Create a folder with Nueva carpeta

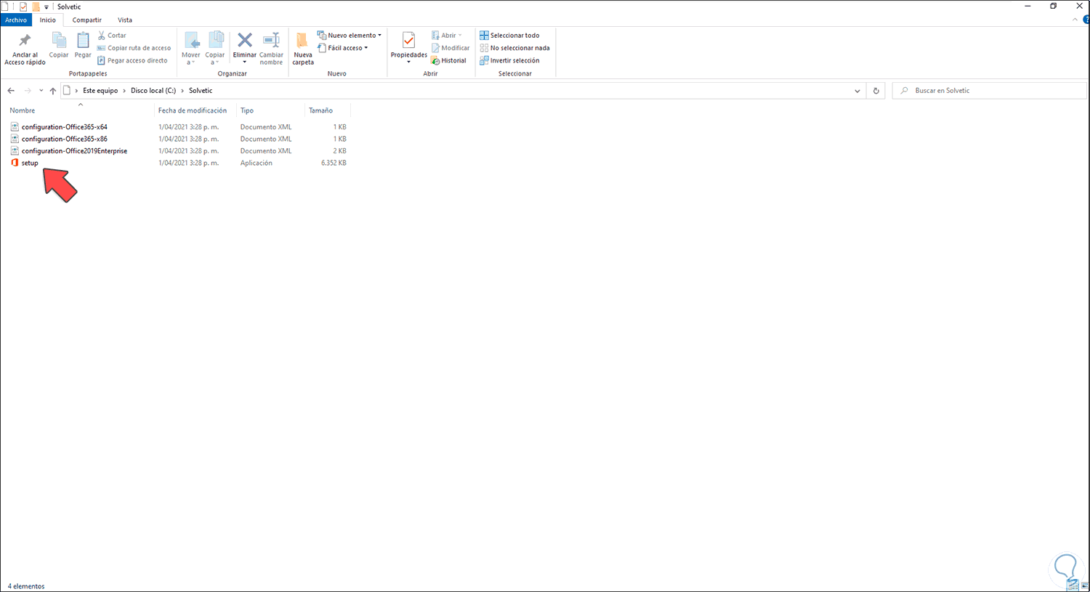point(303,49)
